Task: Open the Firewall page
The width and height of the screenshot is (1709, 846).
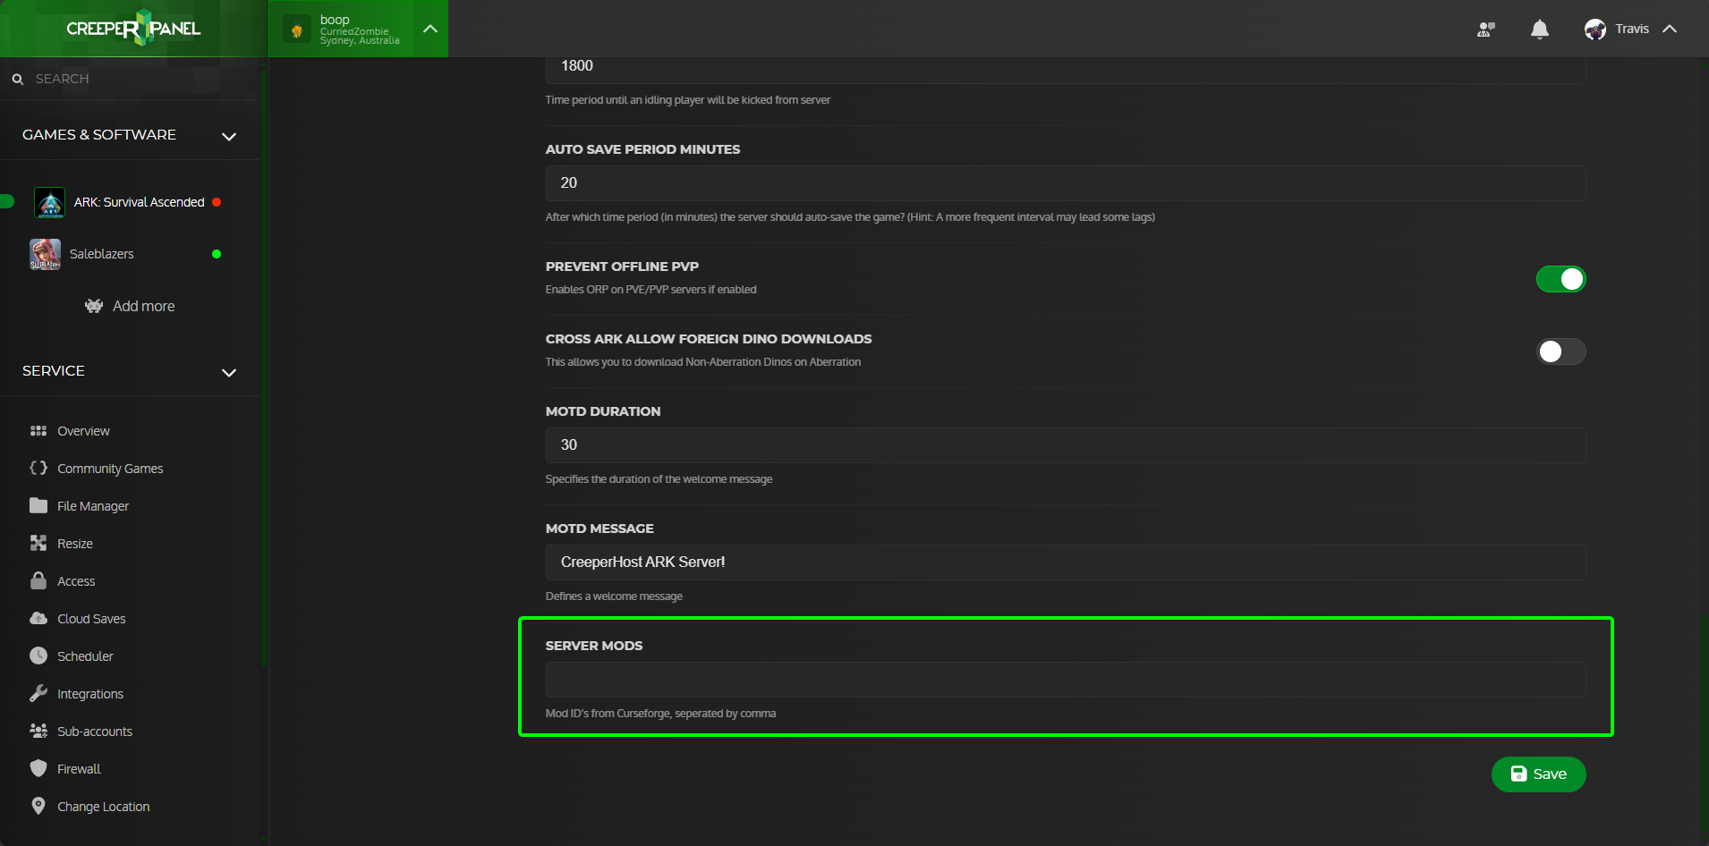Action: (x=79, y=769)
